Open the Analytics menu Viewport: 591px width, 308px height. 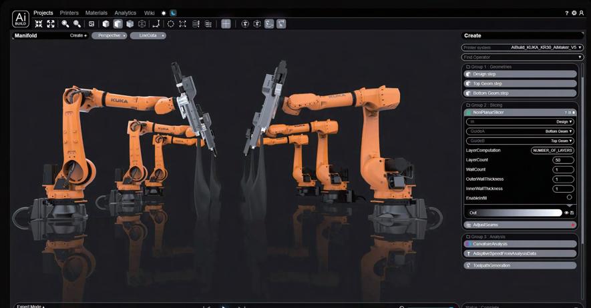(x=126, y=13)
